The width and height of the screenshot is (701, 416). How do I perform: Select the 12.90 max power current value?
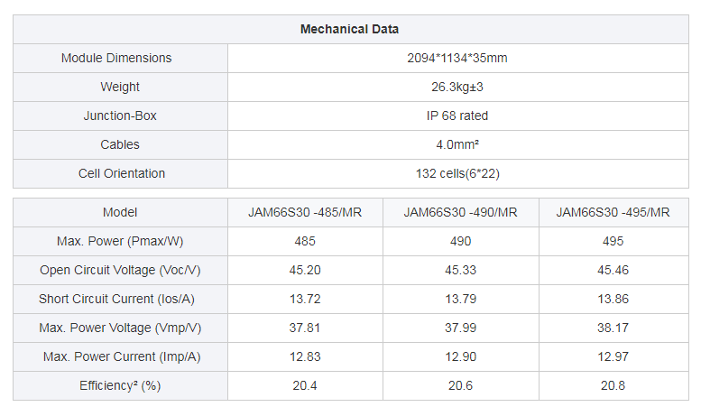tap(461, 357)
